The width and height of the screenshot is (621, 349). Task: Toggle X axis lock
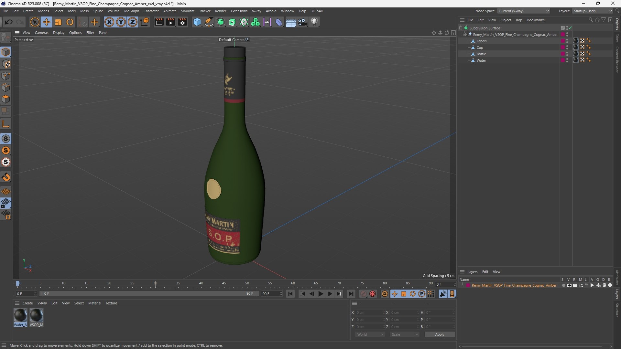pyautogui.click(x=109, y=22)
